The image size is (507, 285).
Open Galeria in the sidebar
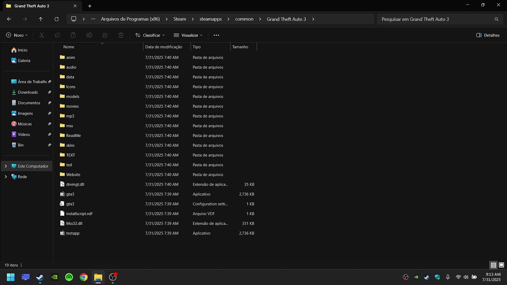[x=24, y=61]
